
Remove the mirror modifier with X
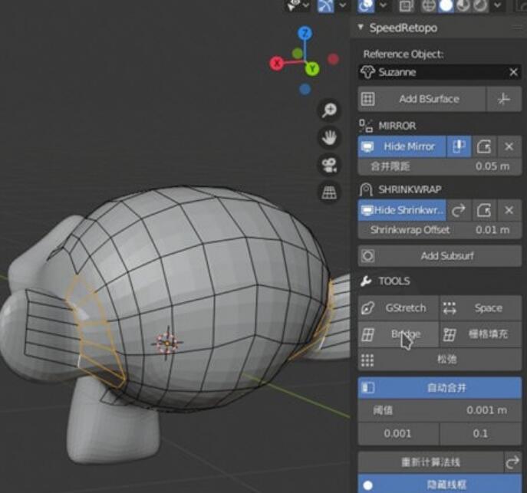coord(509,146)
